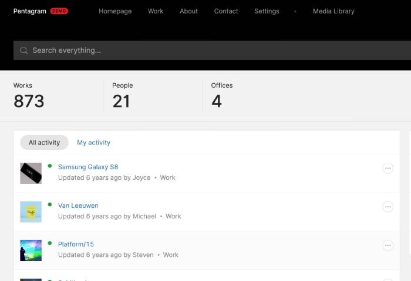Go to the About section

tap(188, 11)
